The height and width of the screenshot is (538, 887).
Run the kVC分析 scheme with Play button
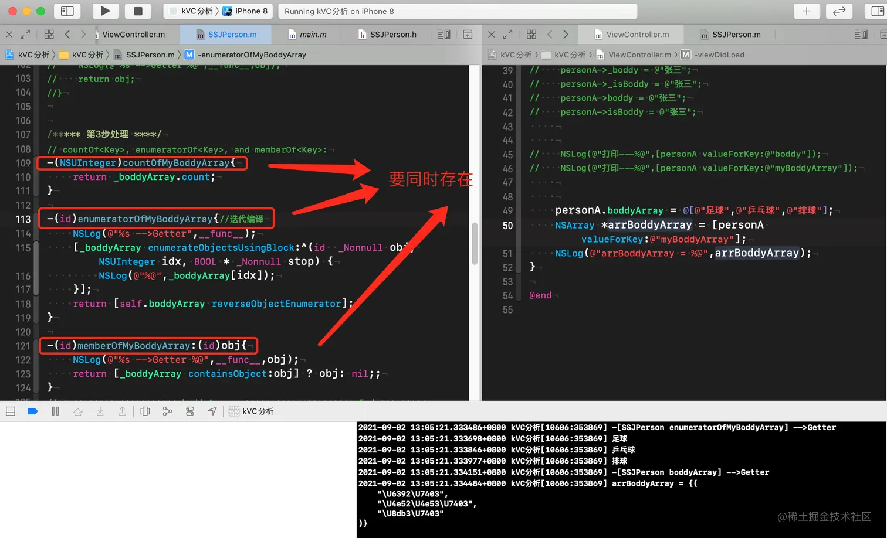(x=105, y=11)
